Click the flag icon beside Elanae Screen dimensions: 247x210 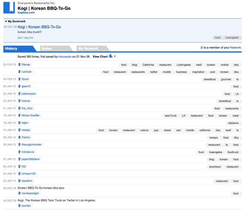[x=20, y=64]
